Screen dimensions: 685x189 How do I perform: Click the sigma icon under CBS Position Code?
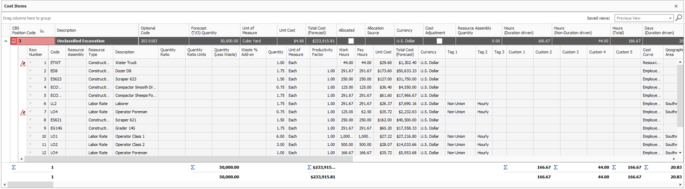14,167
